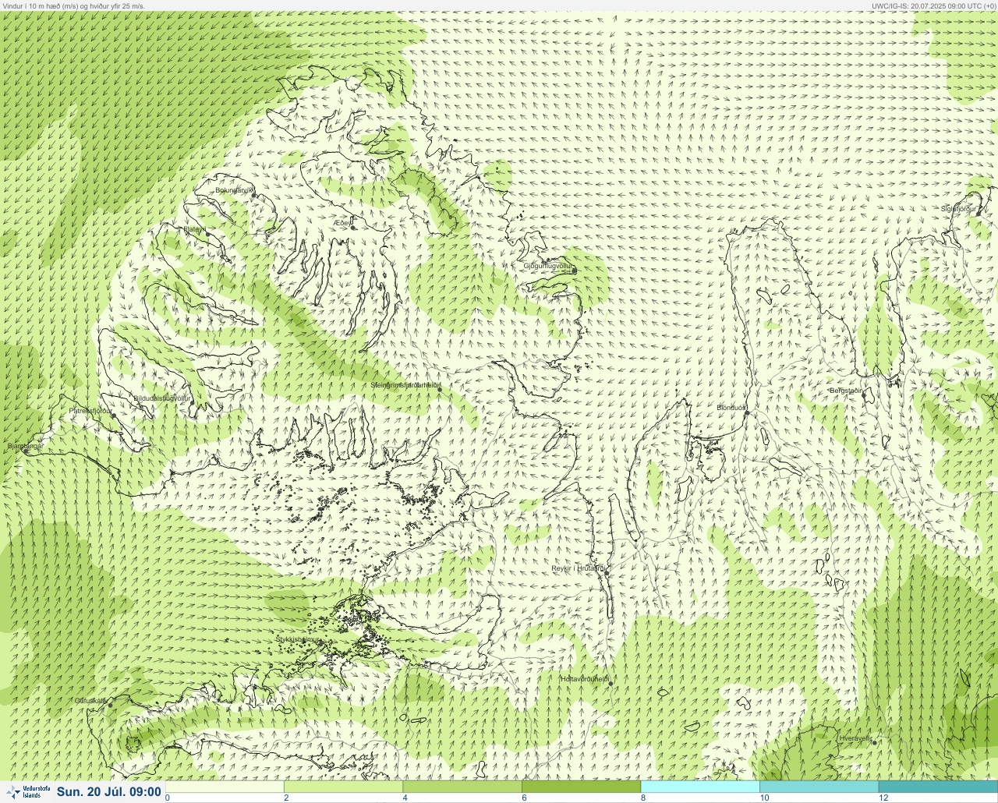Select the Sun. 20 Júl. 09:00 timestamp
The height and width of the screenshot is (803, 998).
tap(109, 792)
